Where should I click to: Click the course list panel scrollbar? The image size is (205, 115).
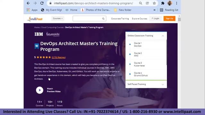(x=167, y=52)
